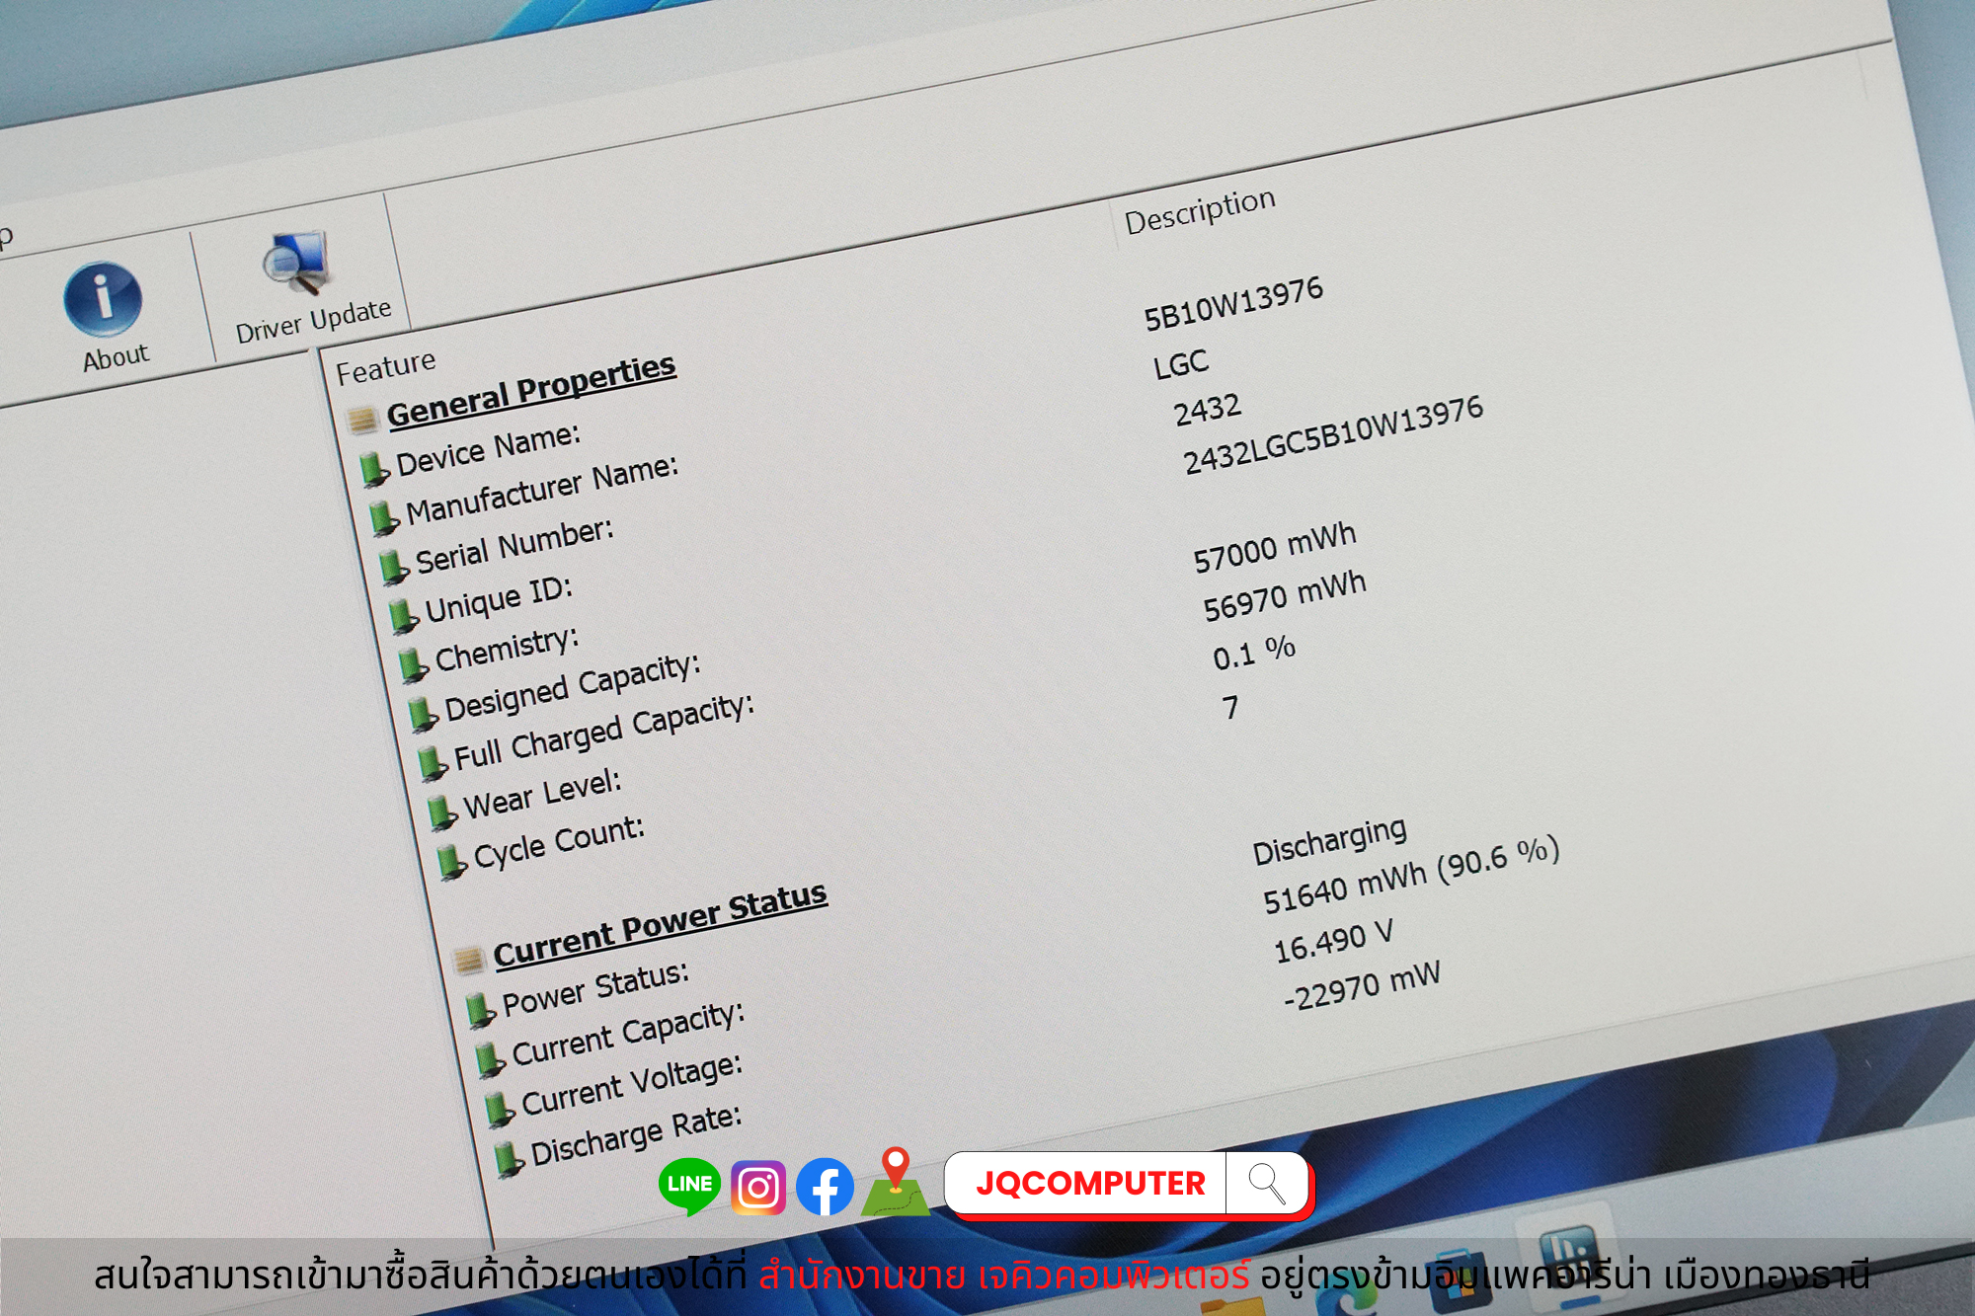Screen dimensions: 1975x1316
Task: Select the Power Status row label
Action: 595,989
